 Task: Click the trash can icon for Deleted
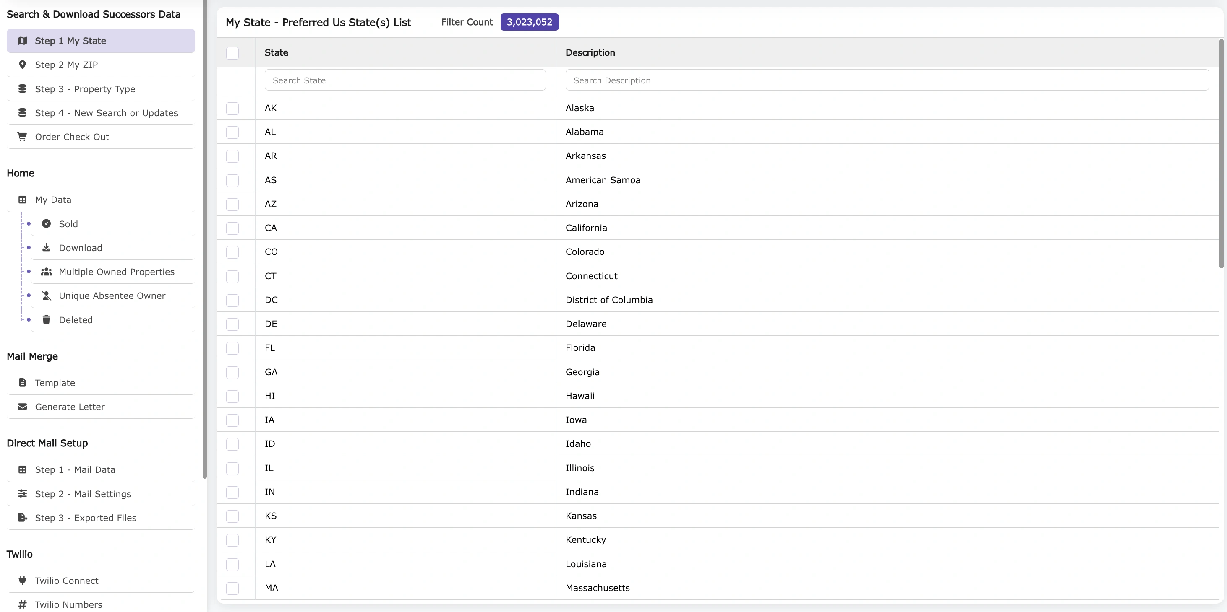[x=46, y=320]
